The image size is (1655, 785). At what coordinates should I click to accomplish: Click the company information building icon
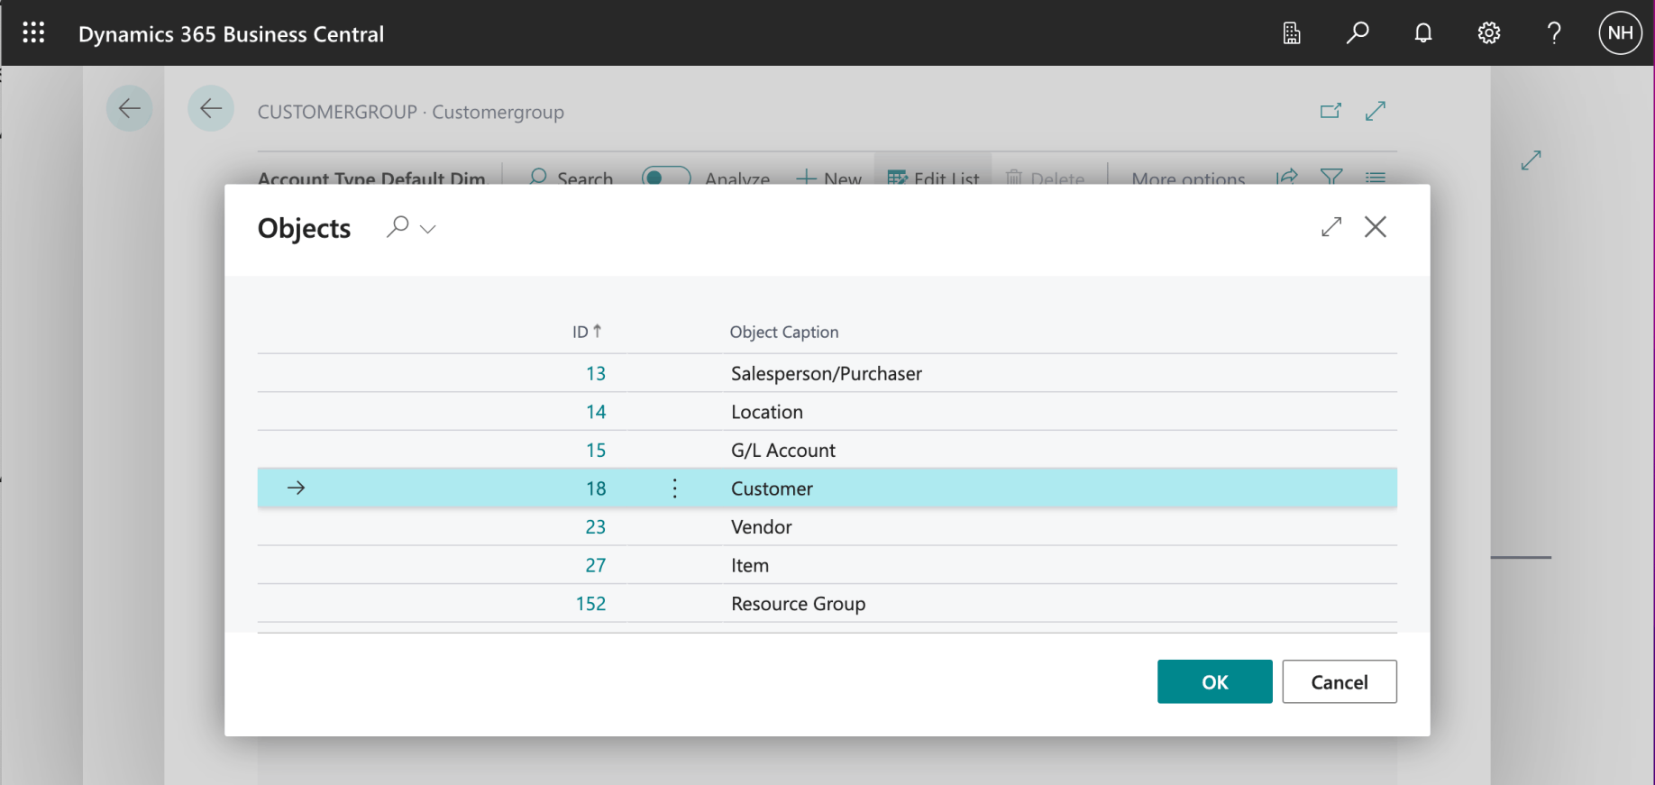tap(1292, 33)
